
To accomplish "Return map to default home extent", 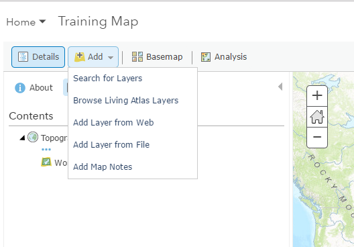I will click(317, 117).
